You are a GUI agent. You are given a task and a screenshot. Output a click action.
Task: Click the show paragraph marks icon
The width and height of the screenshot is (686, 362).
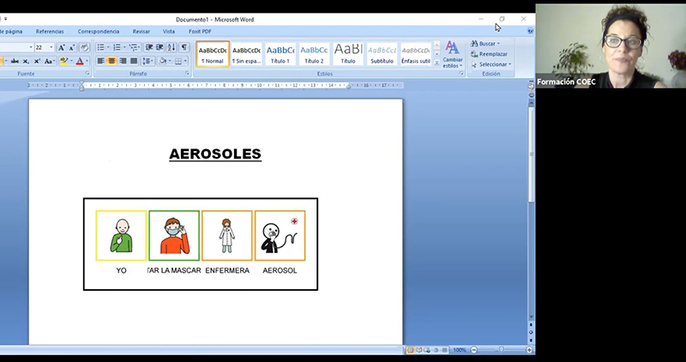point(184,47)
